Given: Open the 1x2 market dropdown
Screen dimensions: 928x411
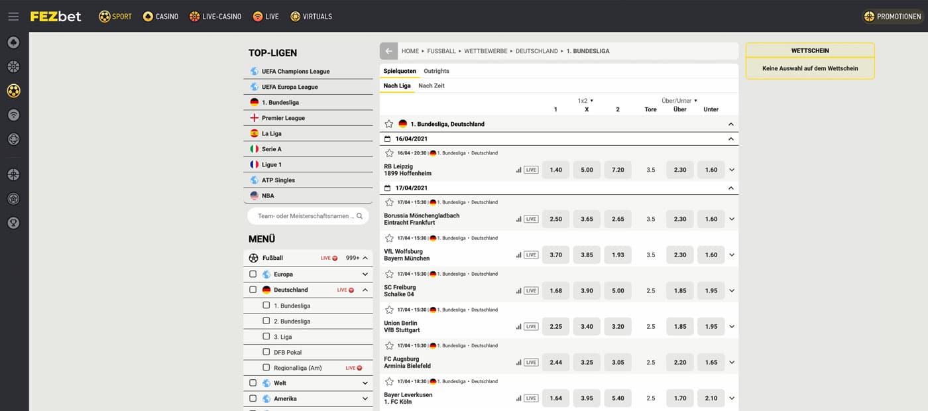Looking at the screenshot, I should pyautogui.click(x=586, y=101).
